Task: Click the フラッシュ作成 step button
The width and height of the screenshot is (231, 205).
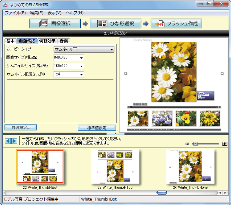Action: click(176, 24)
